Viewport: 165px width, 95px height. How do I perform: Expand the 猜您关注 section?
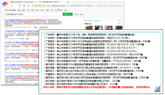120,24
